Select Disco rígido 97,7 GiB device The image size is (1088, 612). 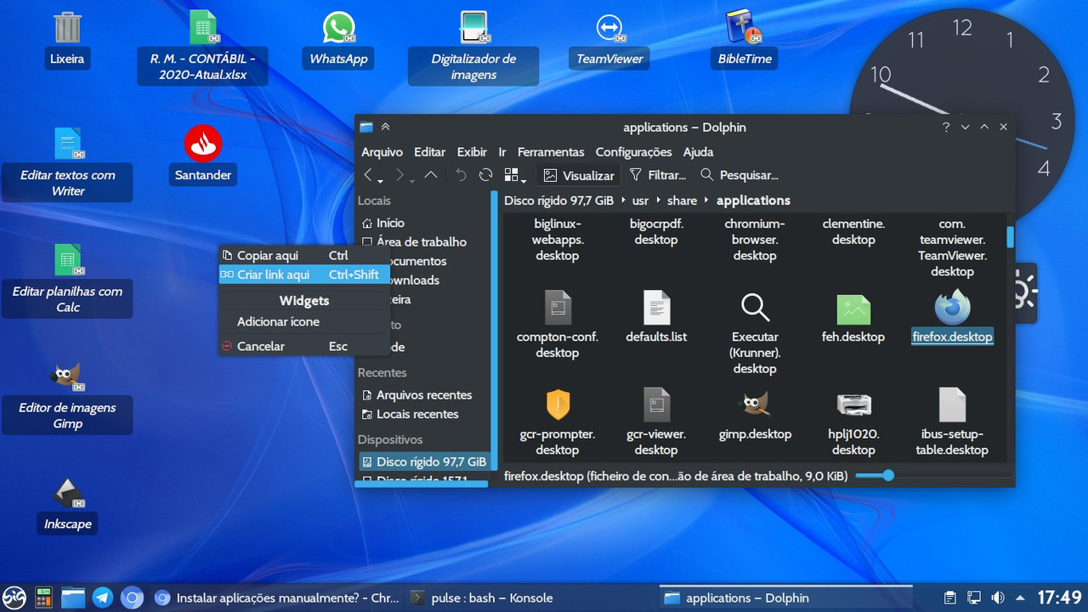coord(423,462)
